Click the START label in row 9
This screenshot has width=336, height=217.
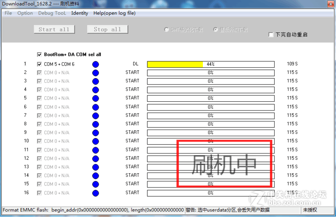tap(132, 132)
